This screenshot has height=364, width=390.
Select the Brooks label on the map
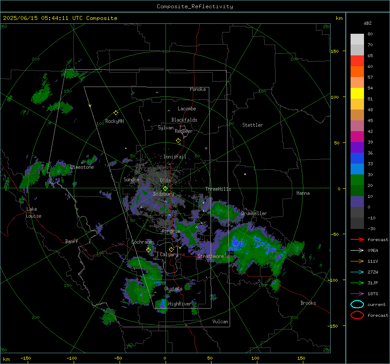pos(308,303)
